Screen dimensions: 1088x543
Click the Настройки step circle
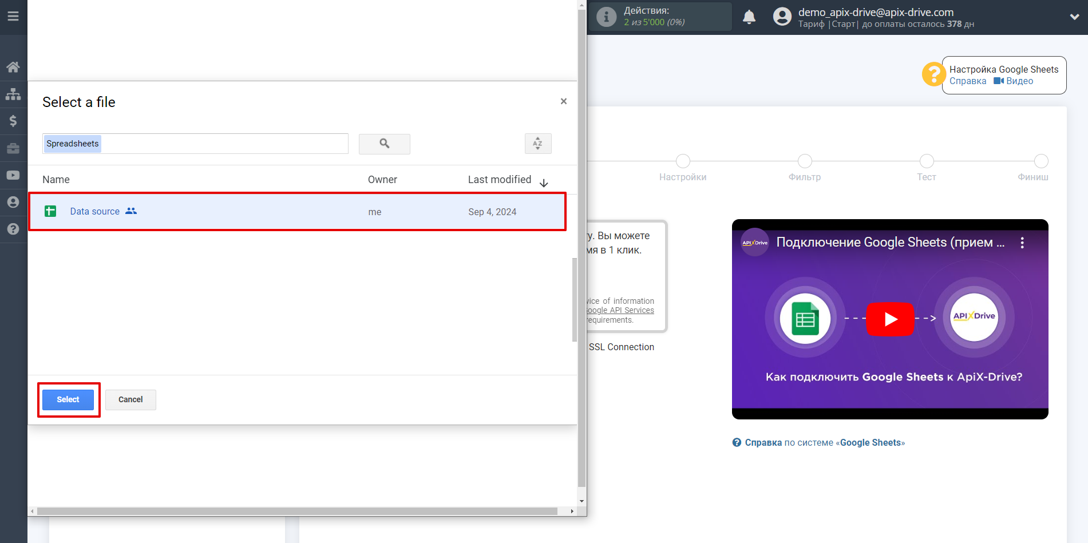tap(683, 161)
